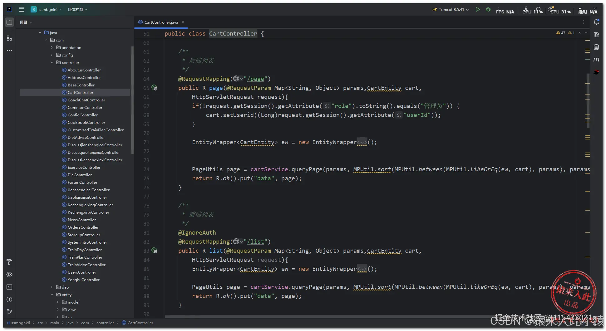606x331 pixels.
Task: Expand the folded diamond on line 85
Action: (x=362, y=269)
